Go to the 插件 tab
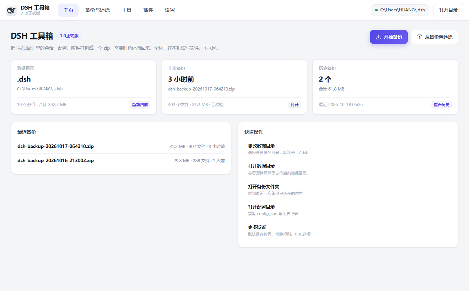This screenshot has height=291, width=469. point(148,10)
